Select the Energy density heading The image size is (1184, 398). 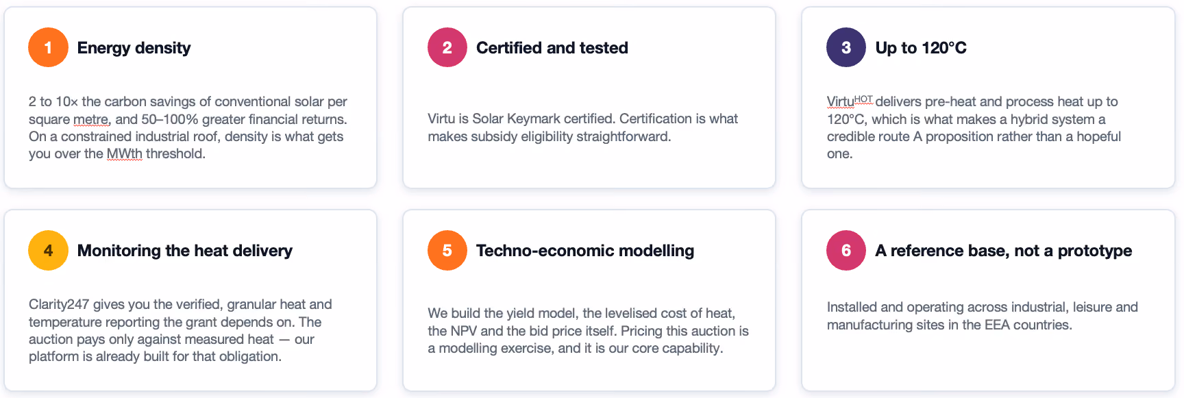[x=134, y=48]
